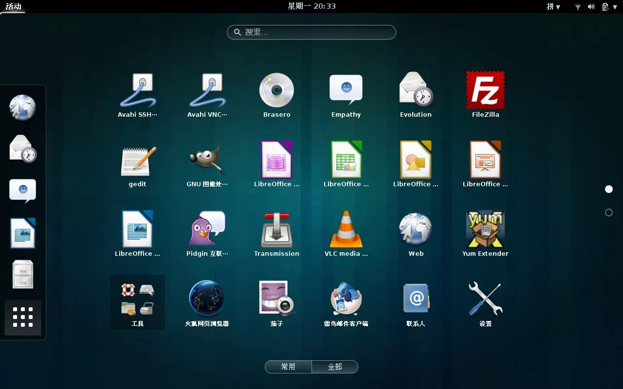The width and height of the screenshot is (623, 389).
Task: Click the Empathy chat icon in the dash
Action: pyautogui.click(x=22, y=191)
